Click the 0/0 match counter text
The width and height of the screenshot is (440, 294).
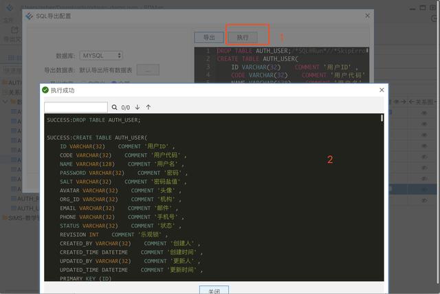(x=125, y=108)
